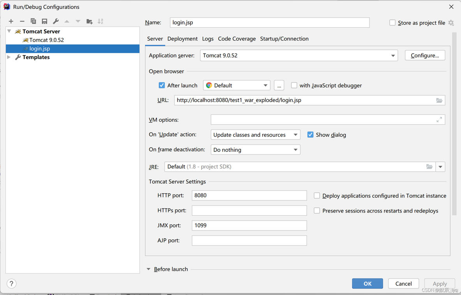Click the HTTP port field
This screenshot has height=295, width=461.
pyautogui.click(x=249, y=195)
